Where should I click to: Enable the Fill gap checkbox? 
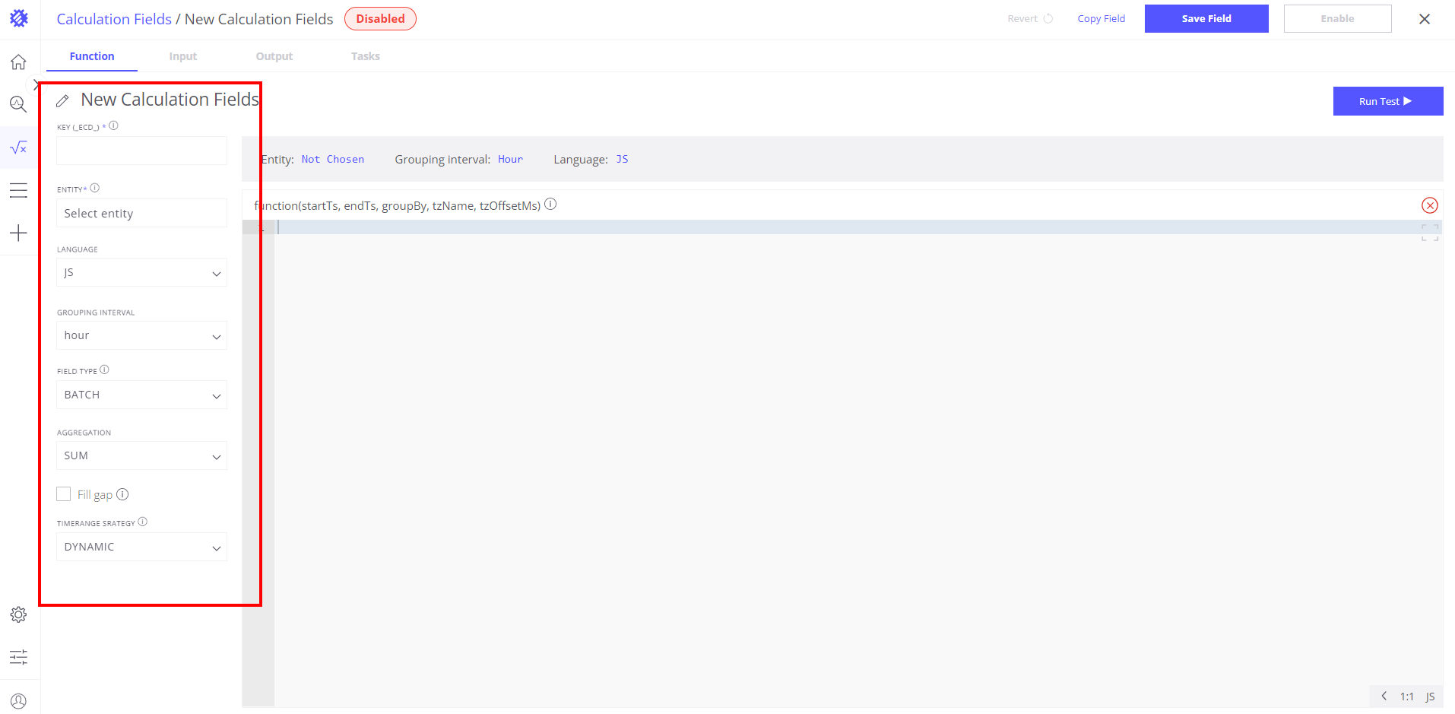64,494
